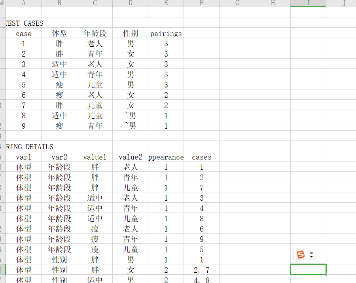Screen dimensions: 356x283
Task: Open the Sogou input toolbar options dots
Action: [312, 255]
